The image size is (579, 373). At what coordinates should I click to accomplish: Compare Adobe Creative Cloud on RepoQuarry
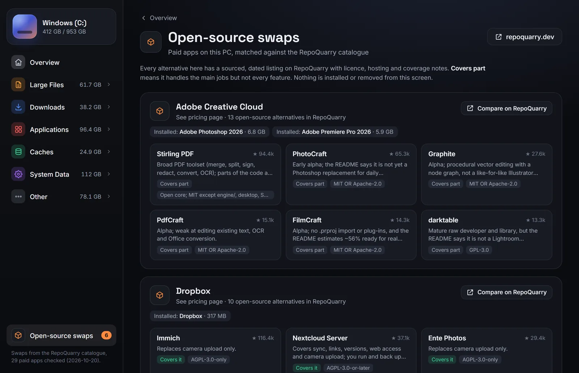[506, 108]
